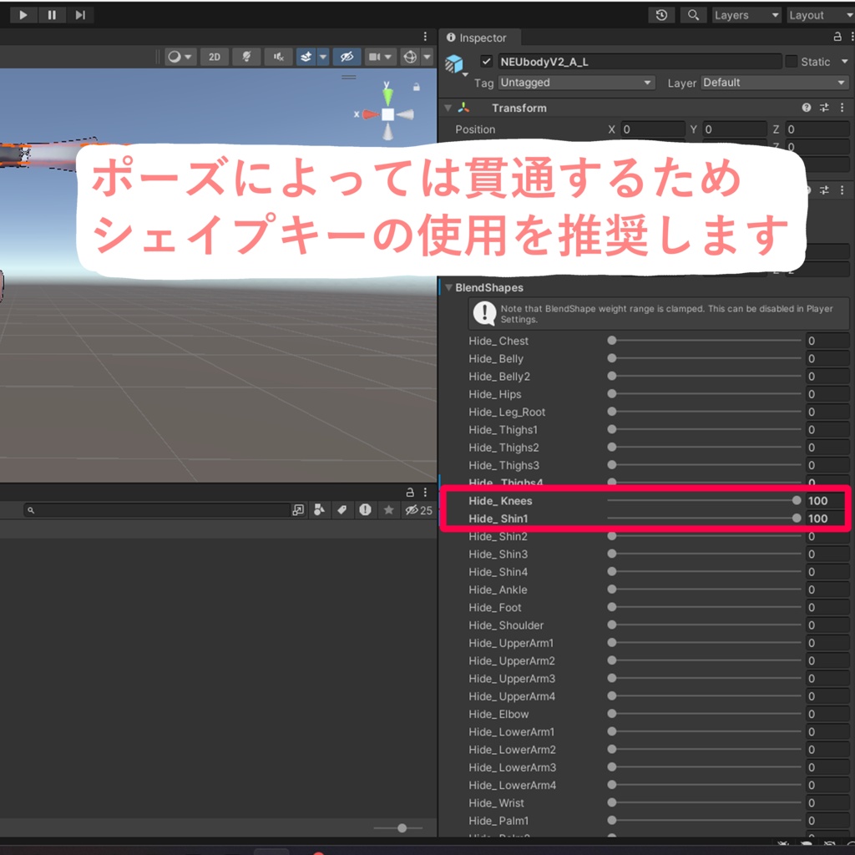Open Gizmos dropdown arrow
This screenshot has width=855, height=855.
coord(427,57)
